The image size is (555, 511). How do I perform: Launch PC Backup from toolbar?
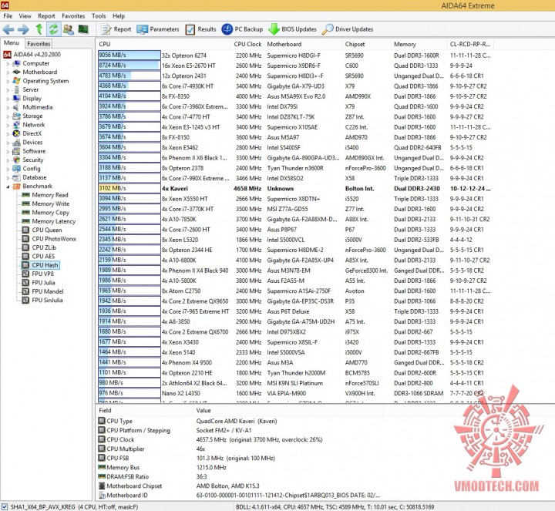point(242,29)
